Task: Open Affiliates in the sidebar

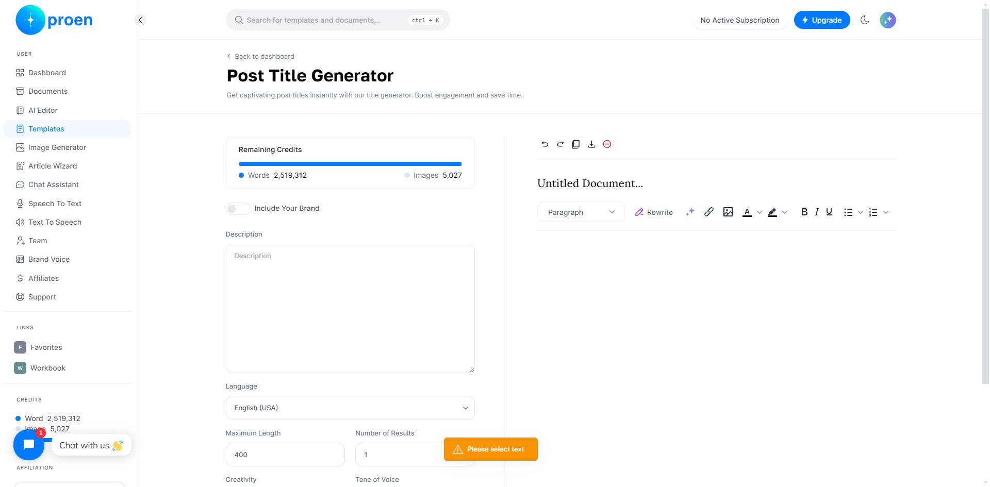Action: click(67, 278)
